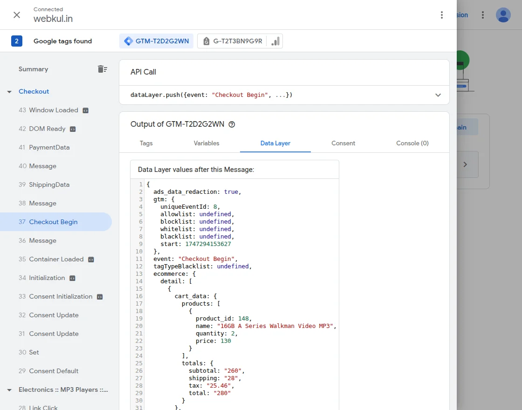Open the user account avatar

click(x=503, y=15)
